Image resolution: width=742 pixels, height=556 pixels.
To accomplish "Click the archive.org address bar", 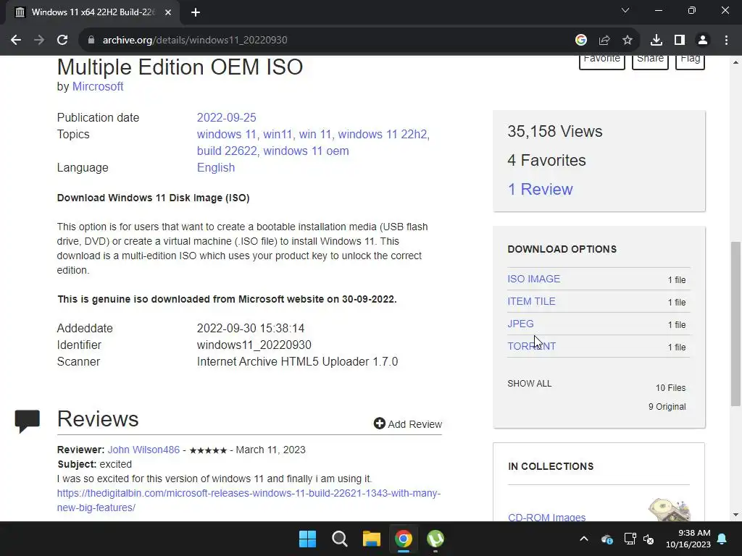I will [x=327, y=40].
